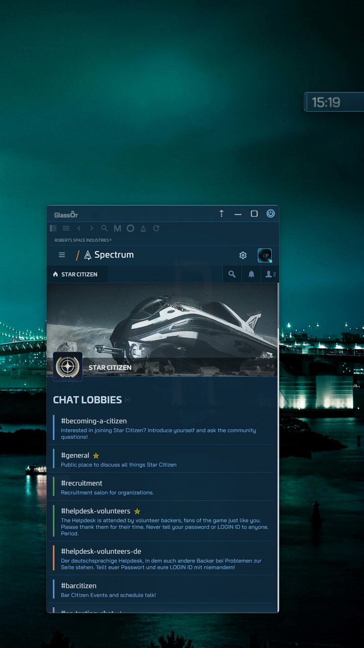
Task: Click the GlassOr window title
Action: pos(66,215)
